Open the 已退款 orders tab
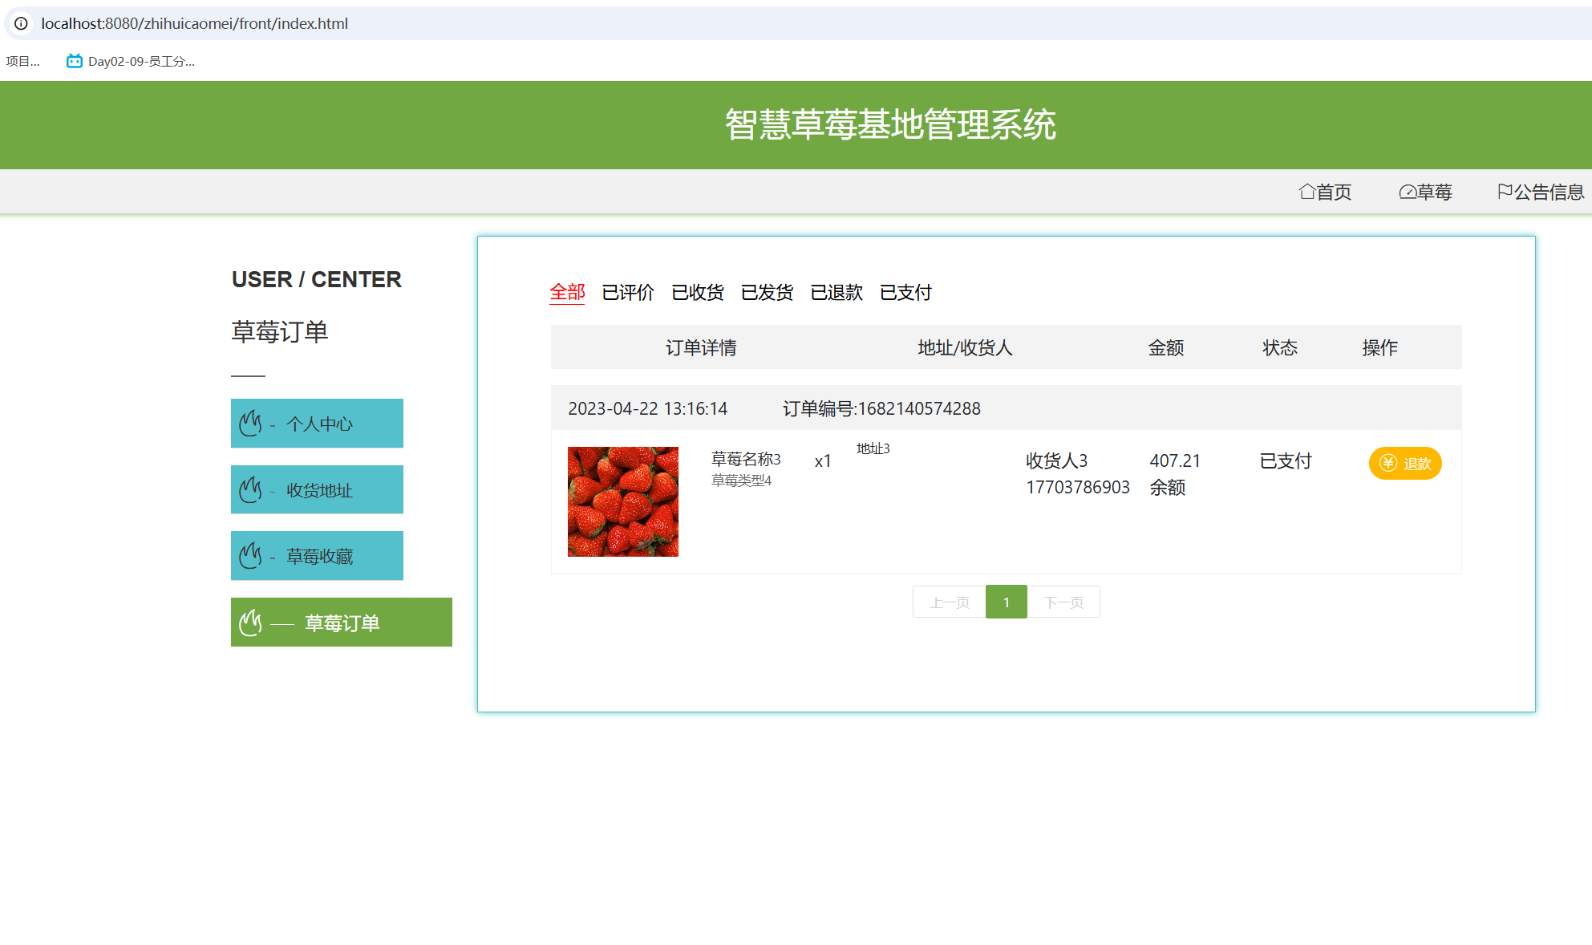Image resolution: width=1592 pixels, height=945 pixels. (x=837, y=292)
